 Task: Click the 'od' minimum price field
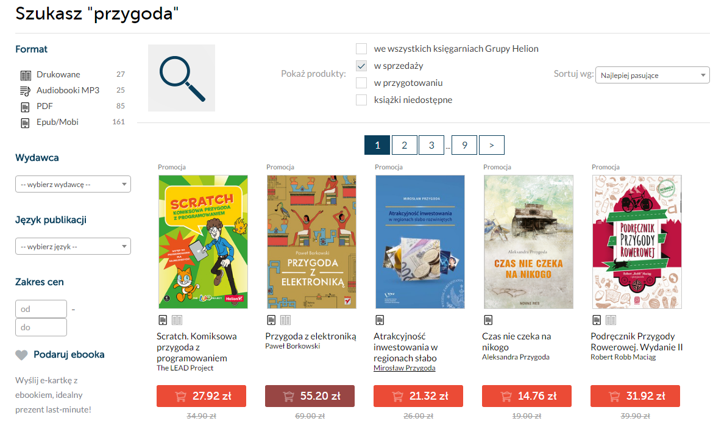point(41,309)
